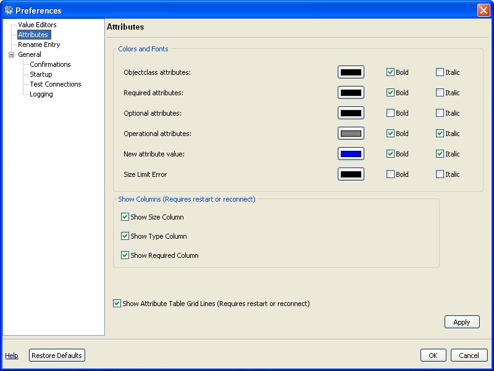
Task: Open the Help link
Action: (x=12, y=356)
